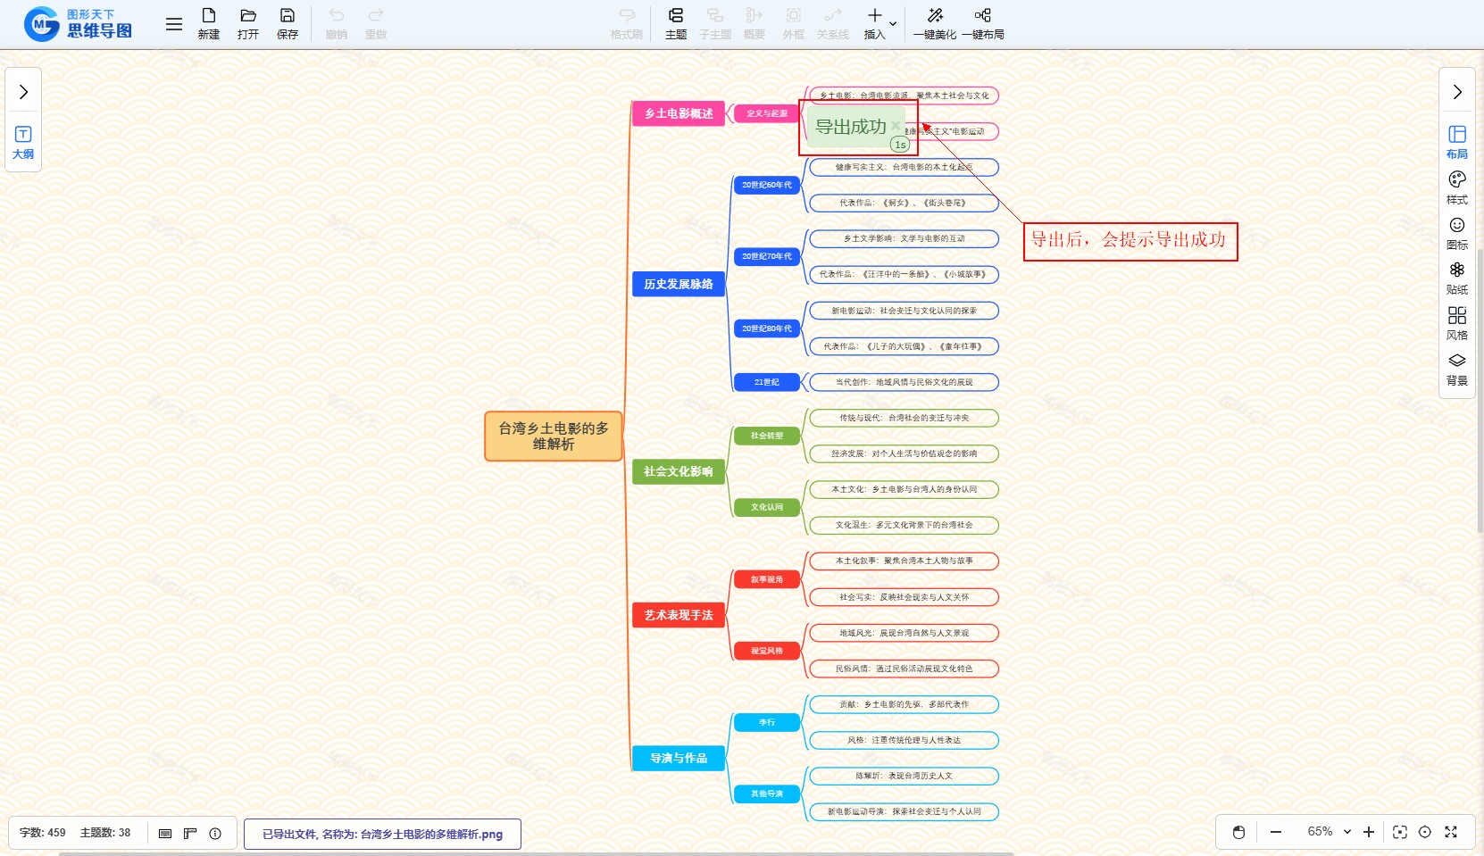Apply 一键布局 one-click layout
1484x856 pixels.
point(982,23)
